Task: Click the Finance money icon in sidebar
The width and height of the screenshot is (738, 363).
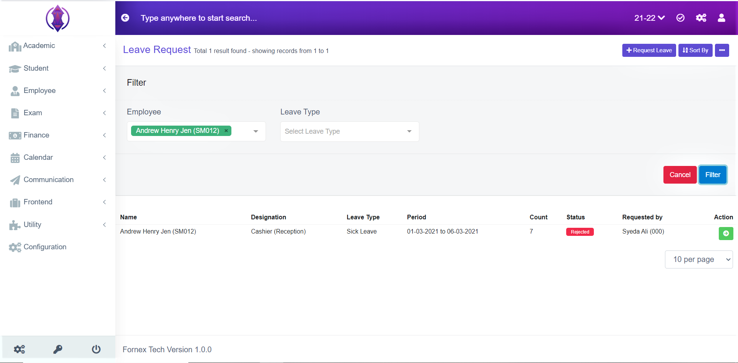Action: coord(15,136)
